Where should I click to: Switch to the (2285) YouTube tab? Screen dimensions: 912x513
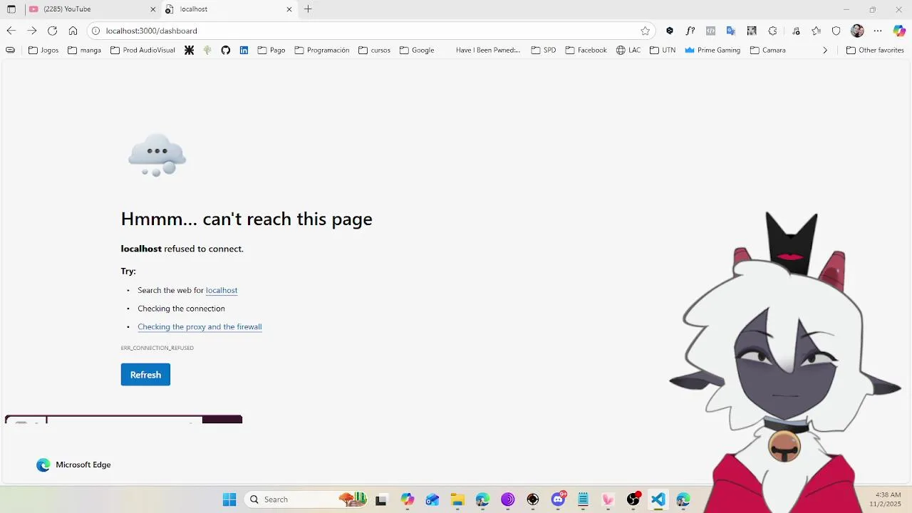(91, 9)
